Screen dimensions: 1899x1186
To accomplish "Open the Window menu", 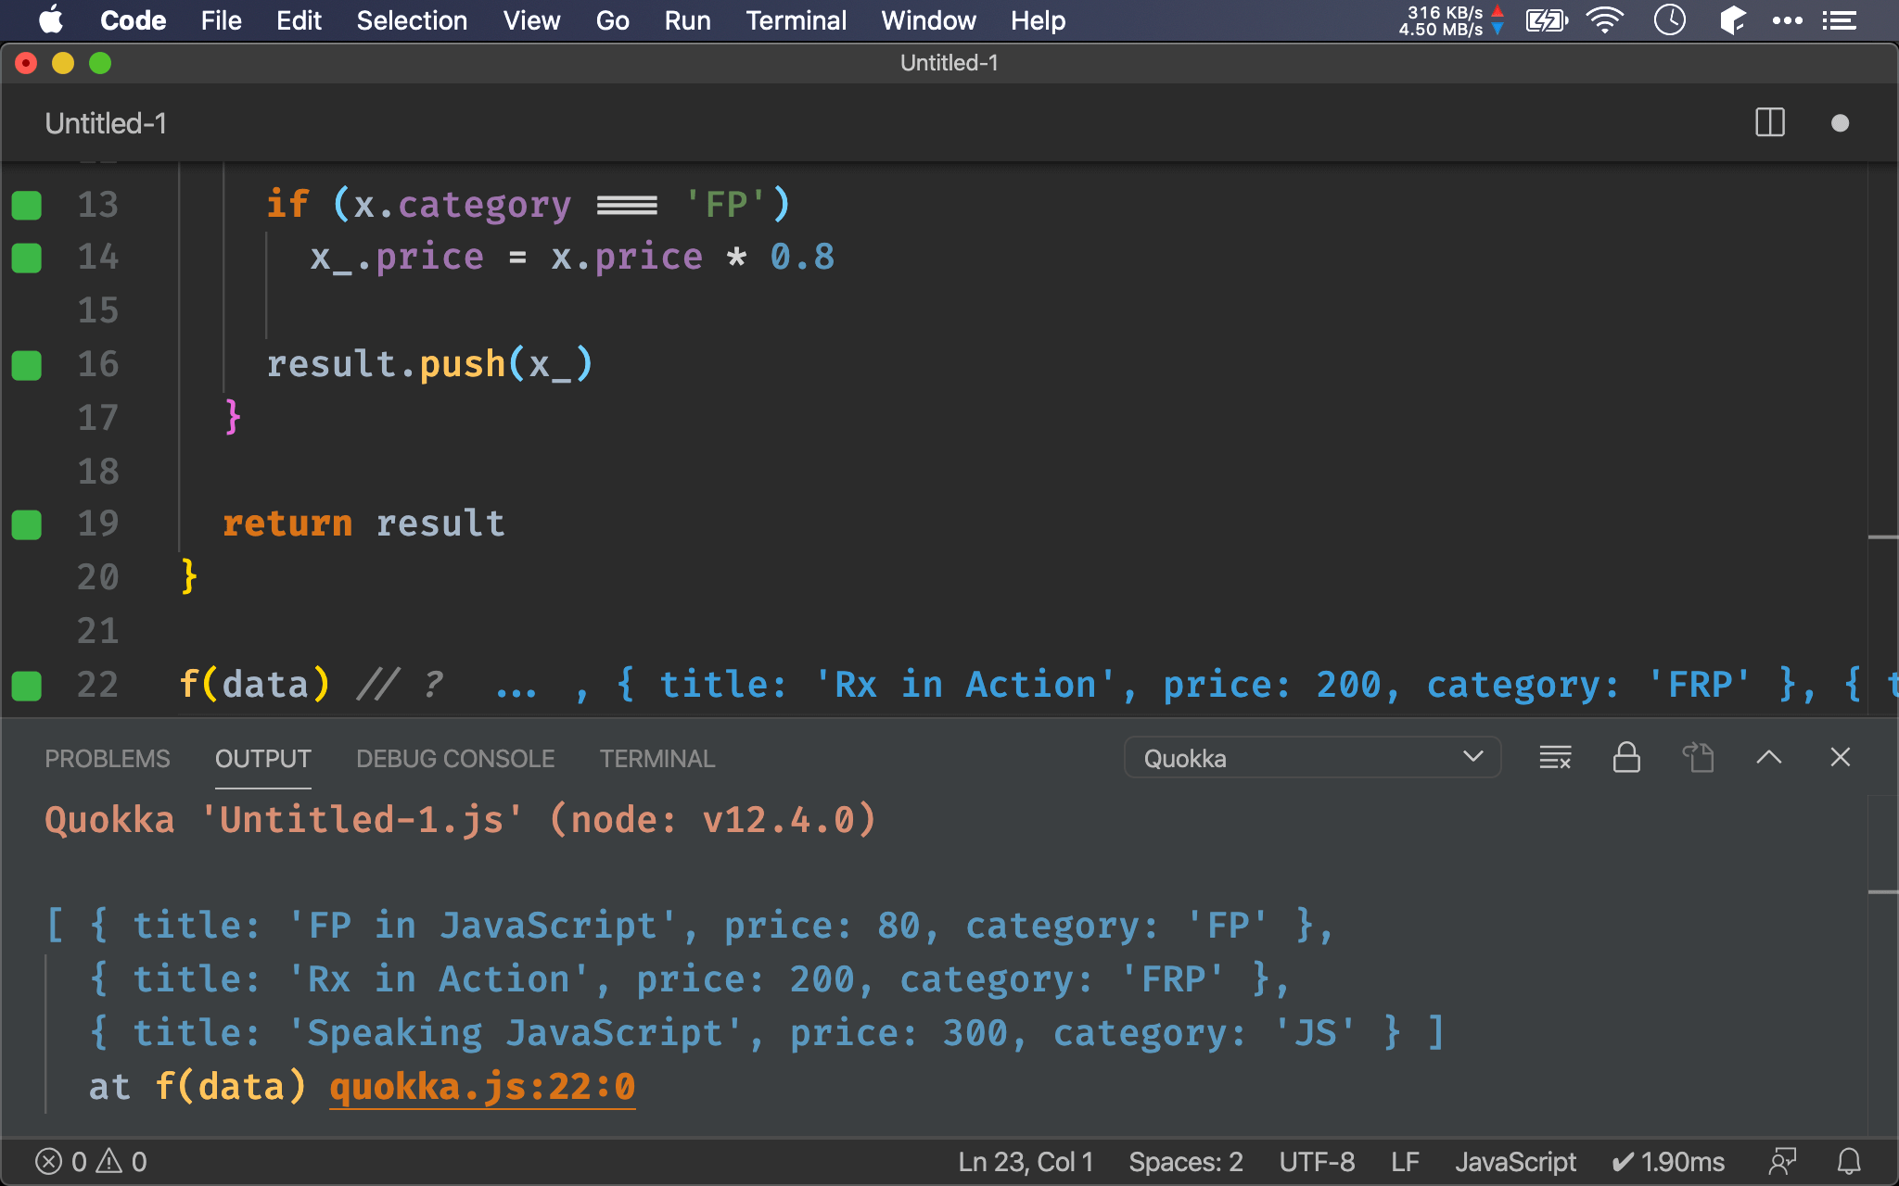I will pos(928,20).
